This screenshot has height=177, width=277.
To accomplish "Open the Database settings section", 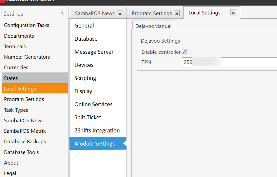I will [86, 39].
